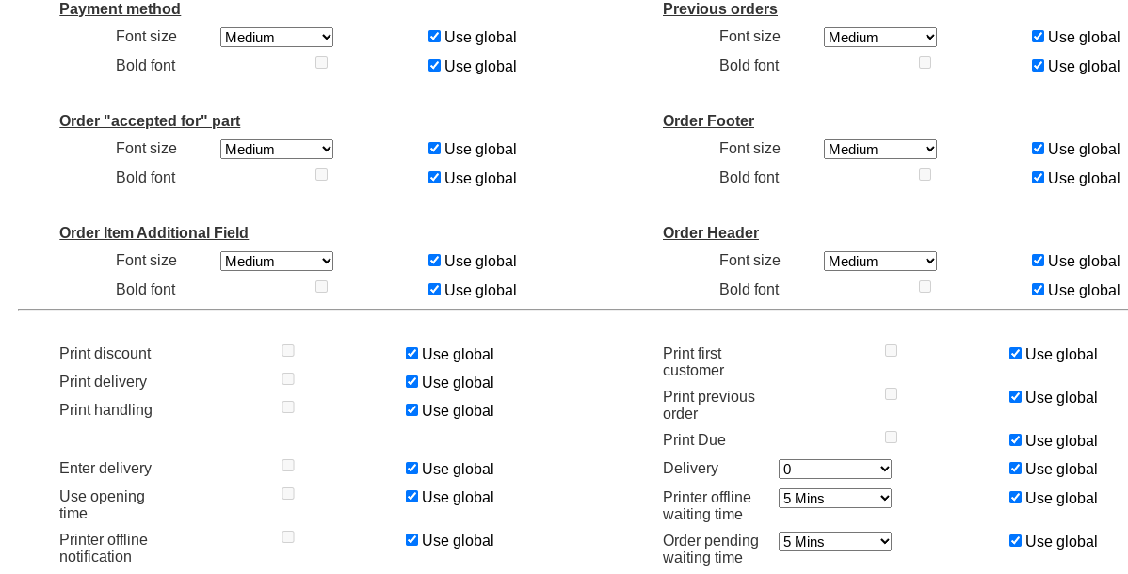Toggle Use global for Previous orders bold font
The image size is (1128, 574).
pos(1038,66)
